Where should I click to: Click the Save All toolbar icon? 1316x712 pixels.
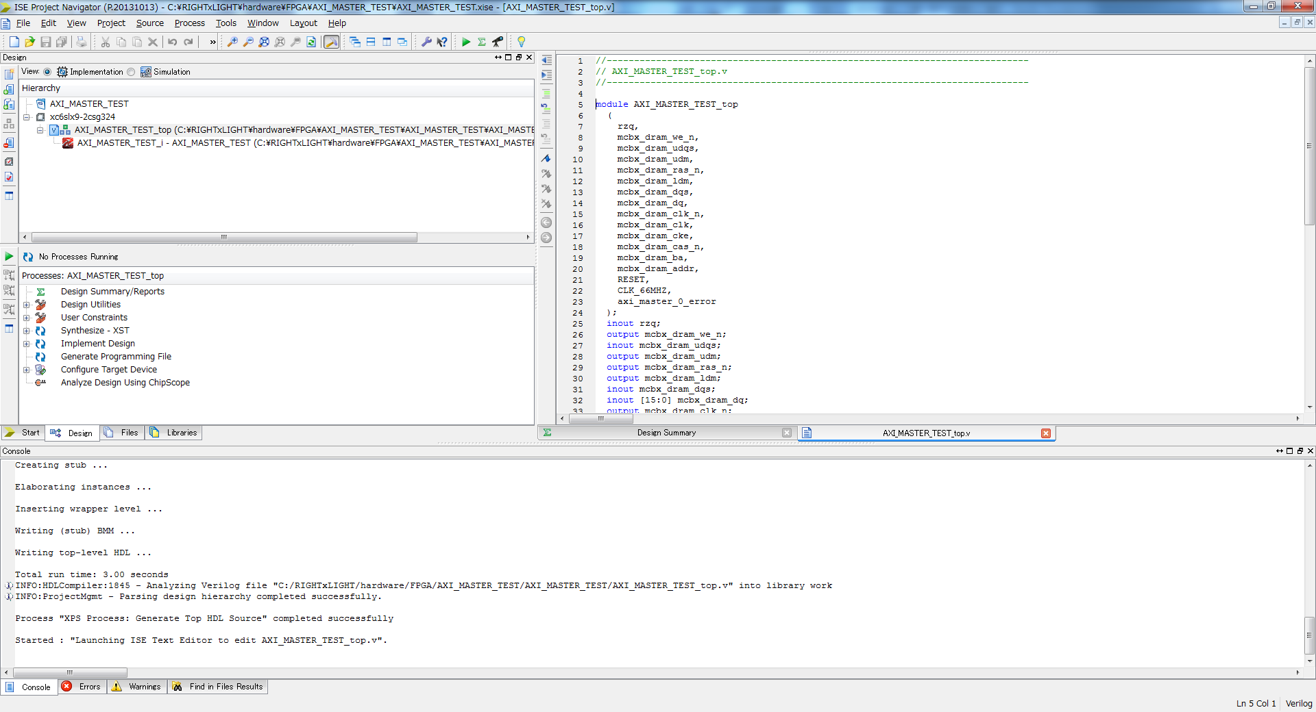tap(62, 42)
